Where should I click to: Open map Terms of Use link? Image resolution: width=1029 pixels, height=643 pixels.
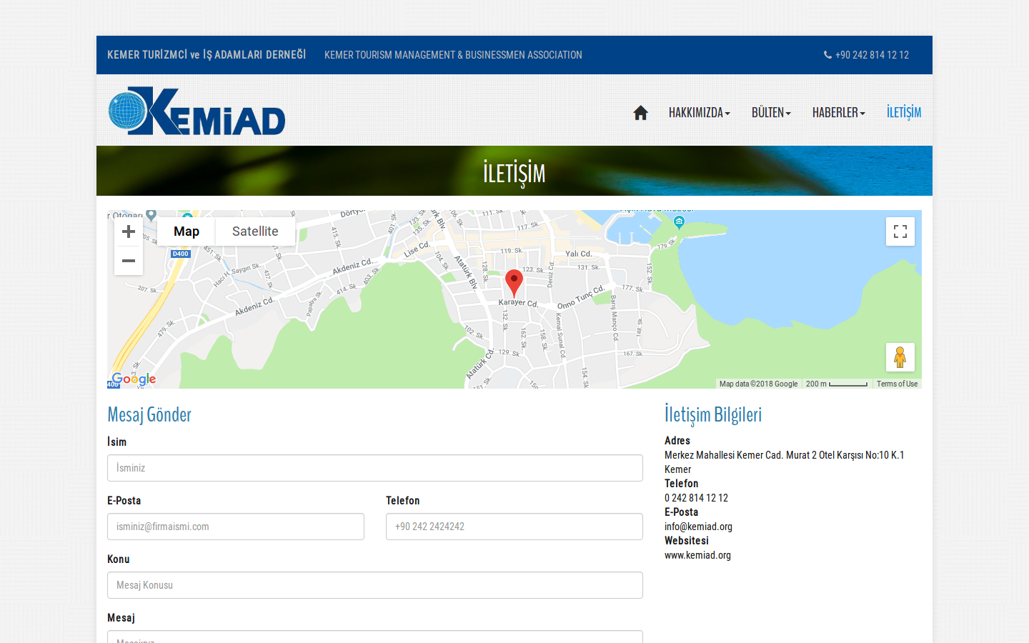coord(897,384)
